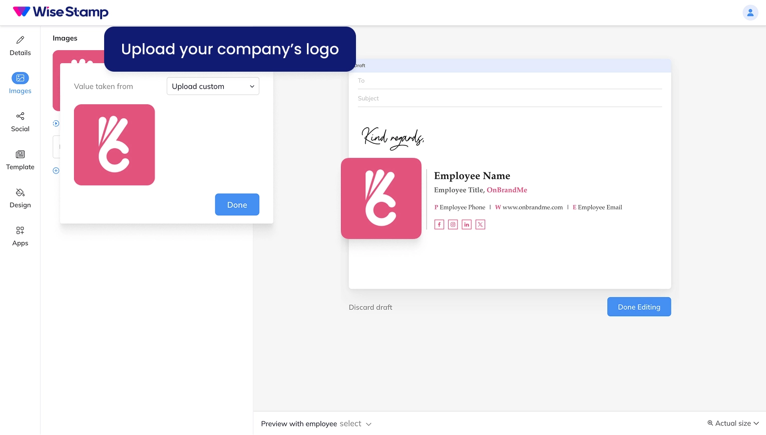766x435 pixels.
Task: Click the WiseStamp logo
Action: click(x=61, y=12)
